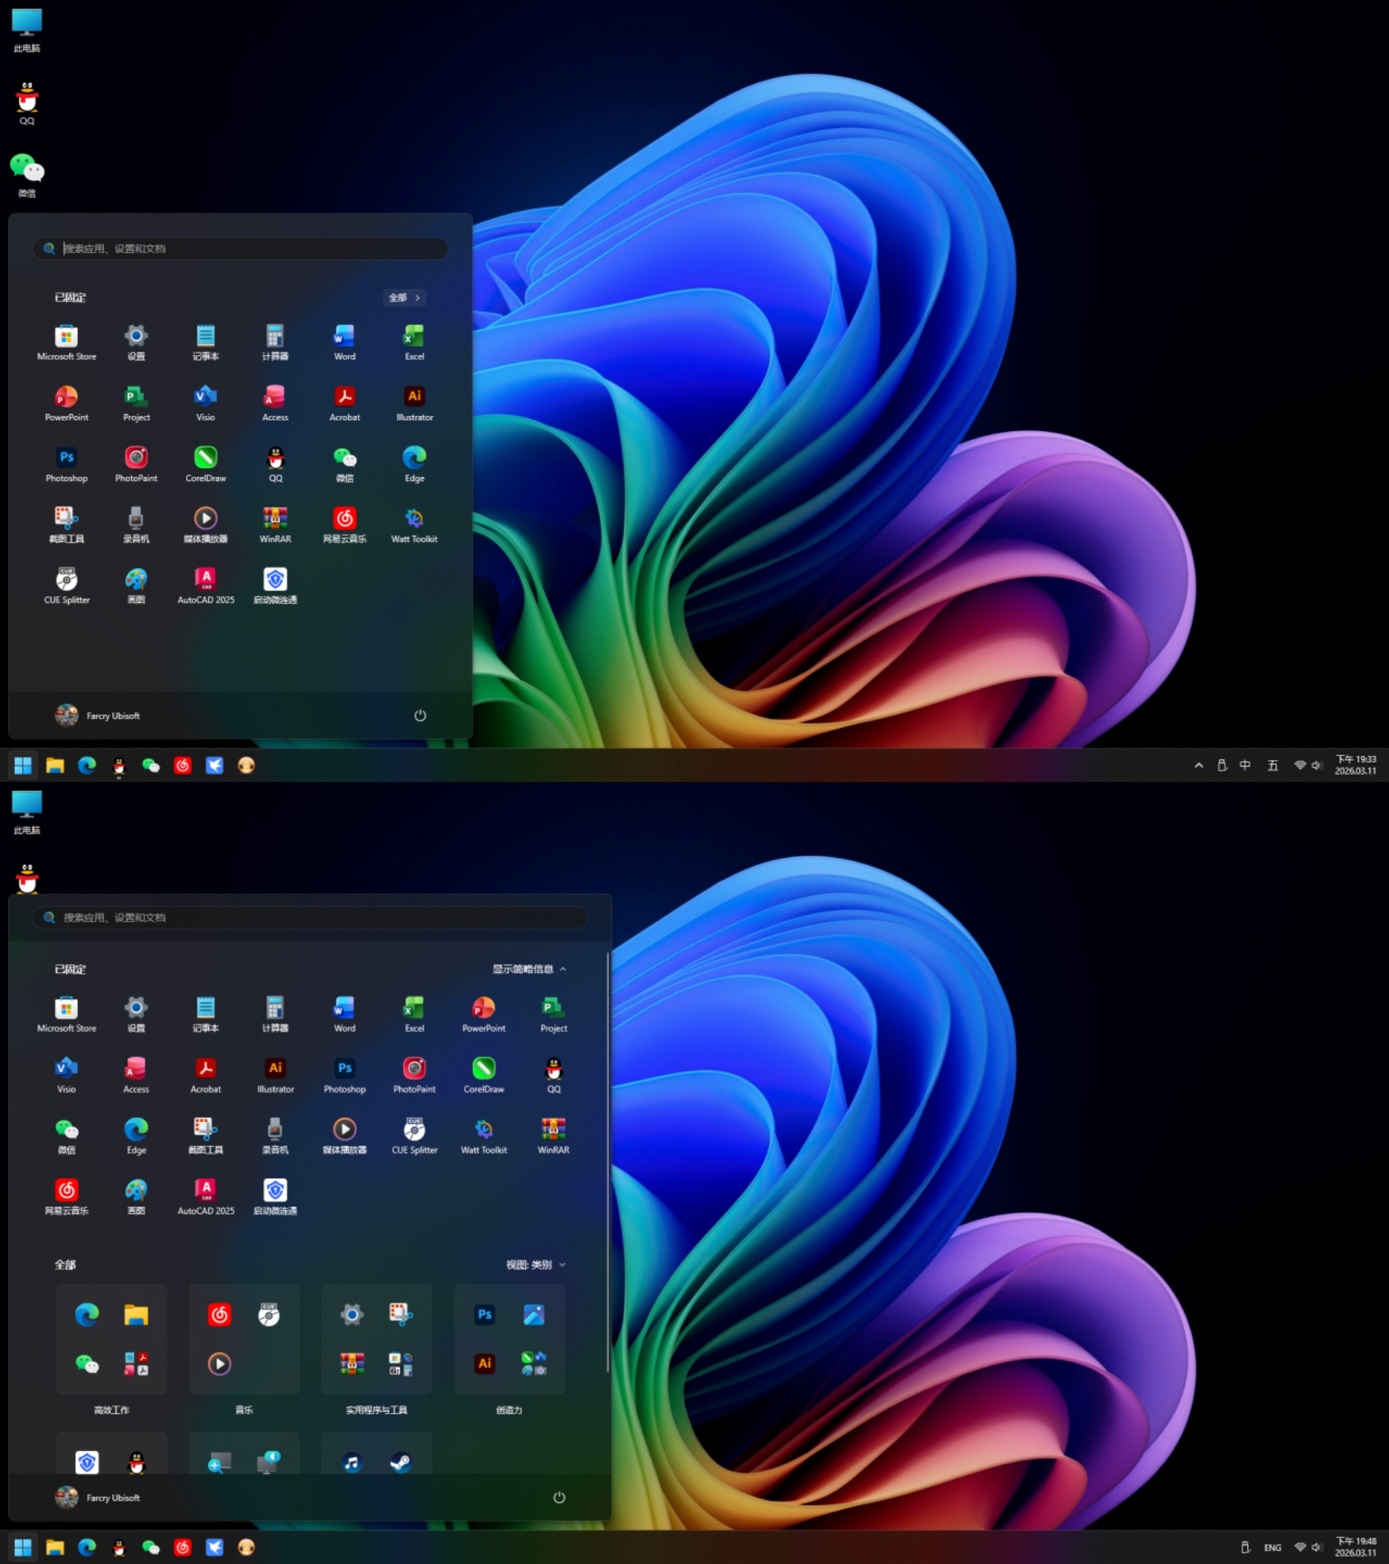Open Illustrator inside the 创造力 group
The height and width of the screenshot is (1564, 1389).
[484, 1363]
